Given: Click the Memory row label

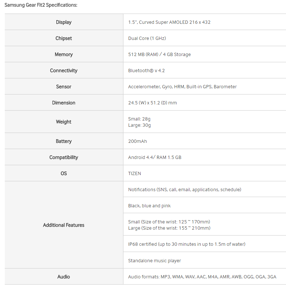Looking at the screenshot, I should coord(64,55).
